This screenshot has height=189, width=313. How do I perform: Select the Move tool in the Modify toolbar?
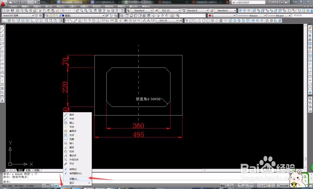pos(310,48)
